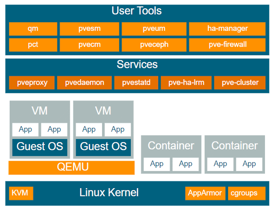
Task: Click the Linux Kernel label
Action: click(109, 193)
